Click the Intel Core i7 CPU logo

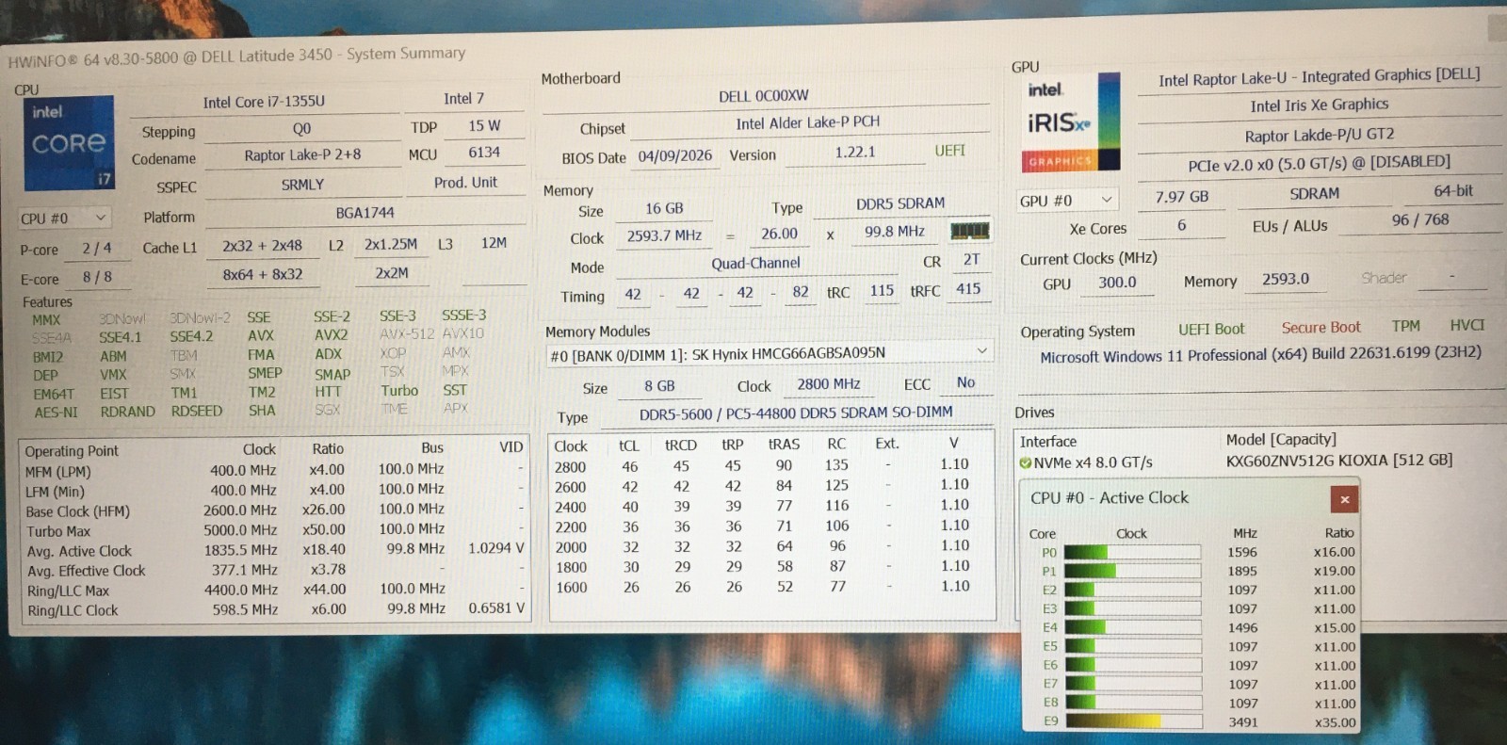(x=68, y=144)
